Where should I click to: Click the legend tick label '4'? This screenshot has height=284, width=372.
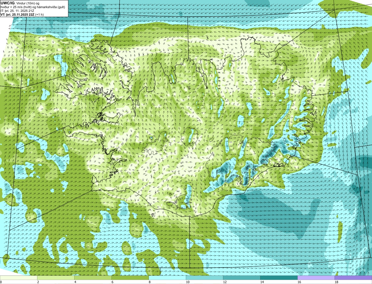tap(75, 282)
